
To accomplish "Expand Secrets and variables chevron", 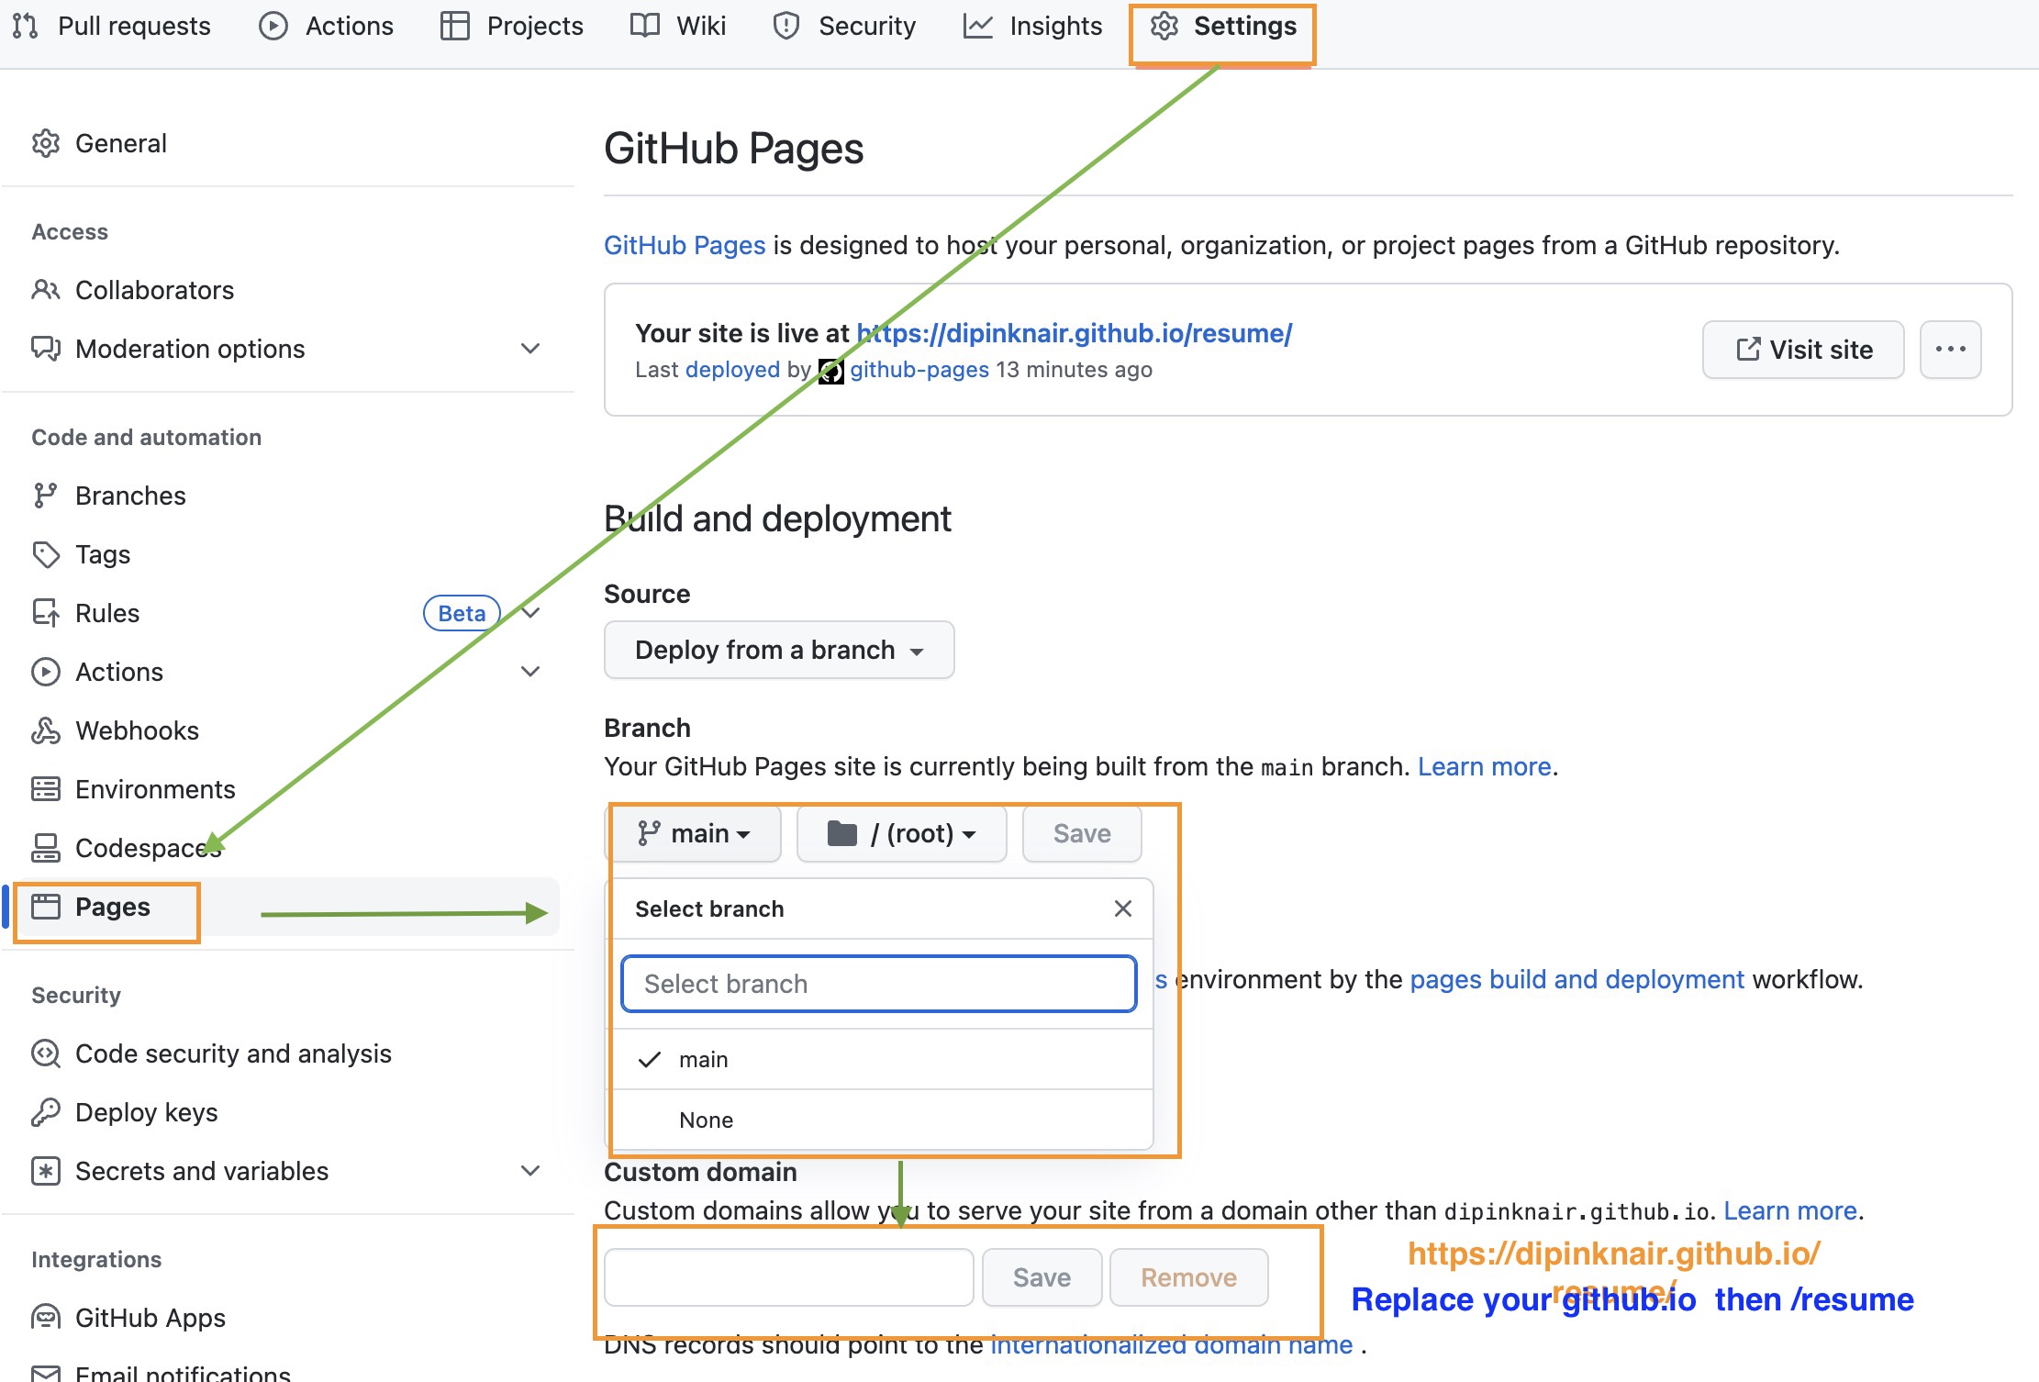I will tap(530, 1171).
